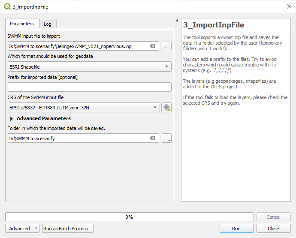Browse for the output save folder
The height and width of the screenshot is (238, 296).
pyautogui.click(x=166, y=139)
